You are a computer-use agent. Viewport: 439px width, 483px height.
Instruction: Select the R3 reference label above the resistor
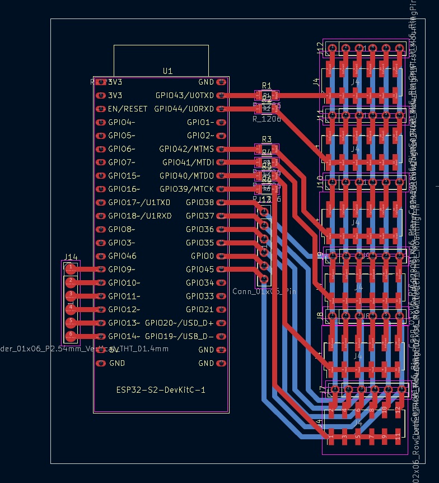click(267, 139)
